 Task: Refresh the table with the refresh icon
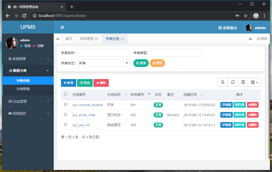point(233,82)
